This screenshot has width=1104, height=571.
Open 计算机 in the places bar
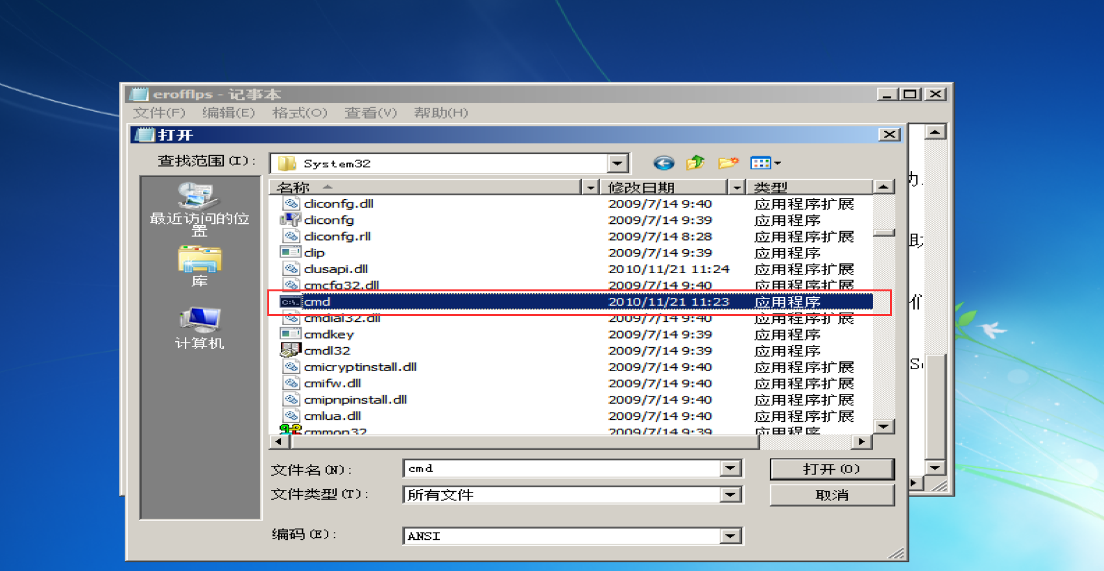[x=199, y=328]
